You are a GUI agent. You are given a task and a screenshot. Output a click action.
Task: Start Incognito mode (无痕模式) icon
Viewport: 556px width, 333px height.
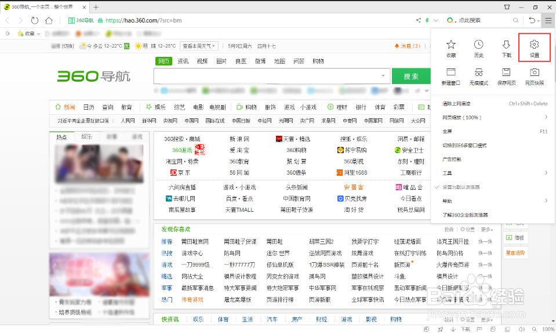[x=479, y=76]
